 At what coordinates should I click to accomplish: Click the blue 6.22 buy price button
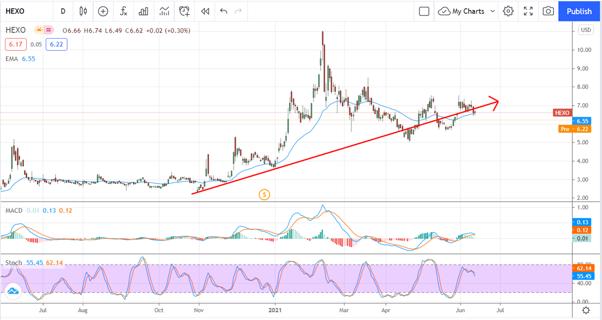coord(56,45)
